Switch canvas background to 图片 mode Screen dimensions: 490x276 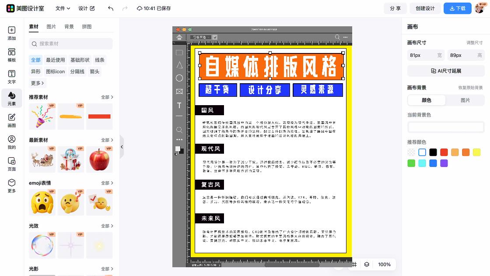click(465, 100)
